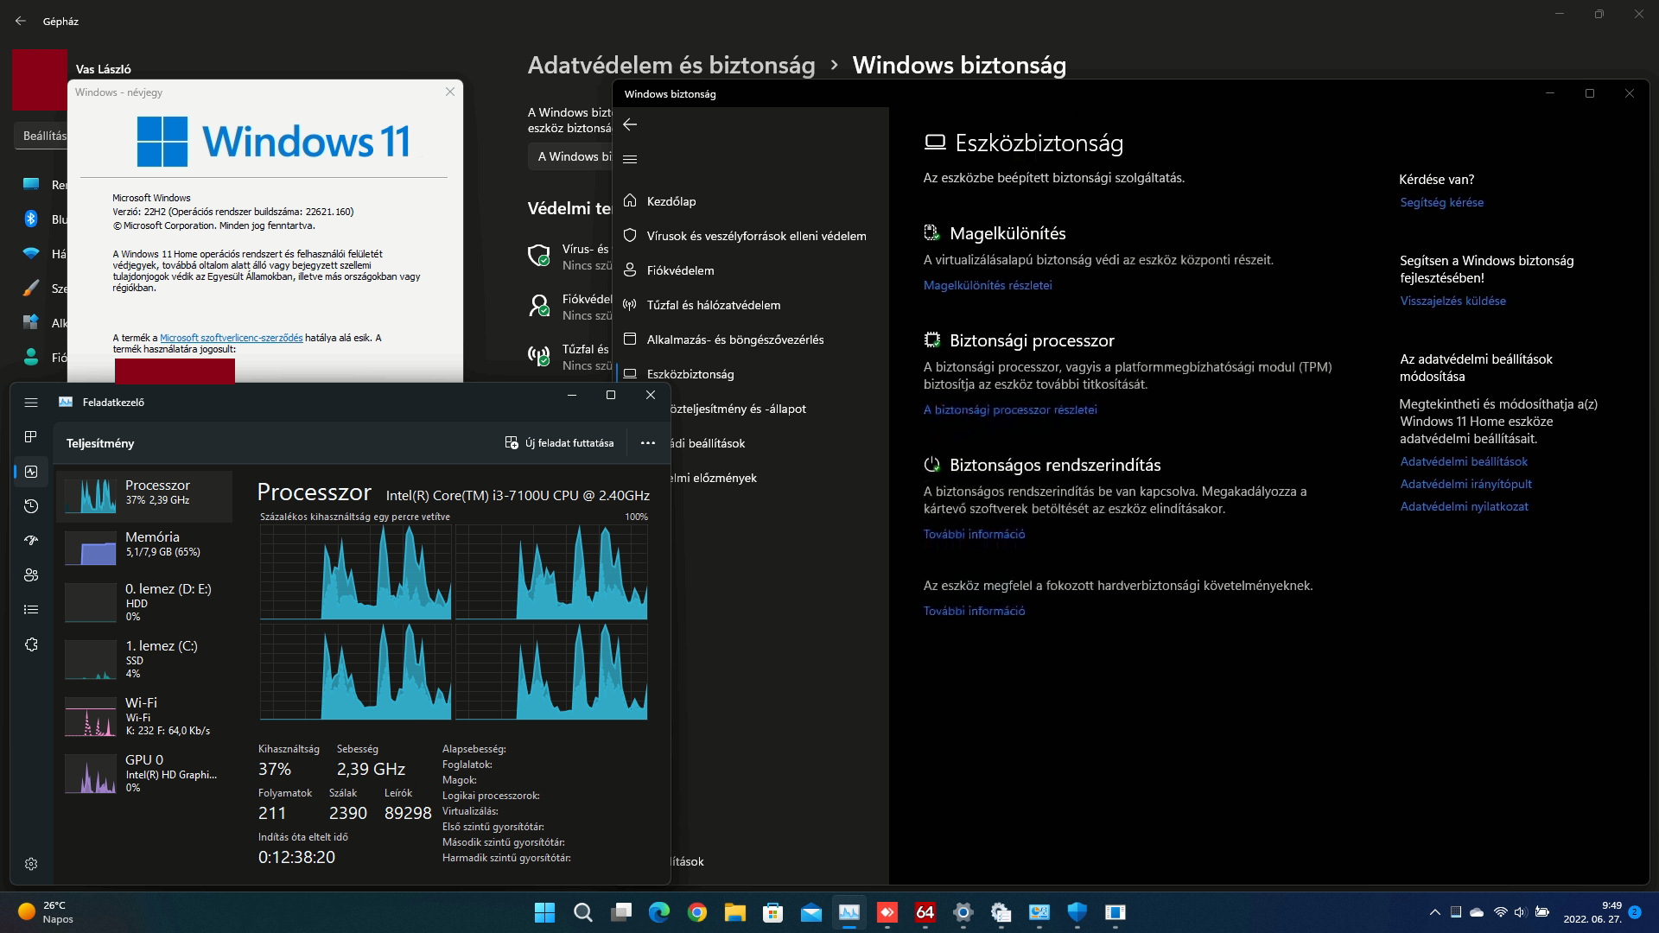
Task: Expand Windows biztonság hamburger menu
Action: pos(630,159)
